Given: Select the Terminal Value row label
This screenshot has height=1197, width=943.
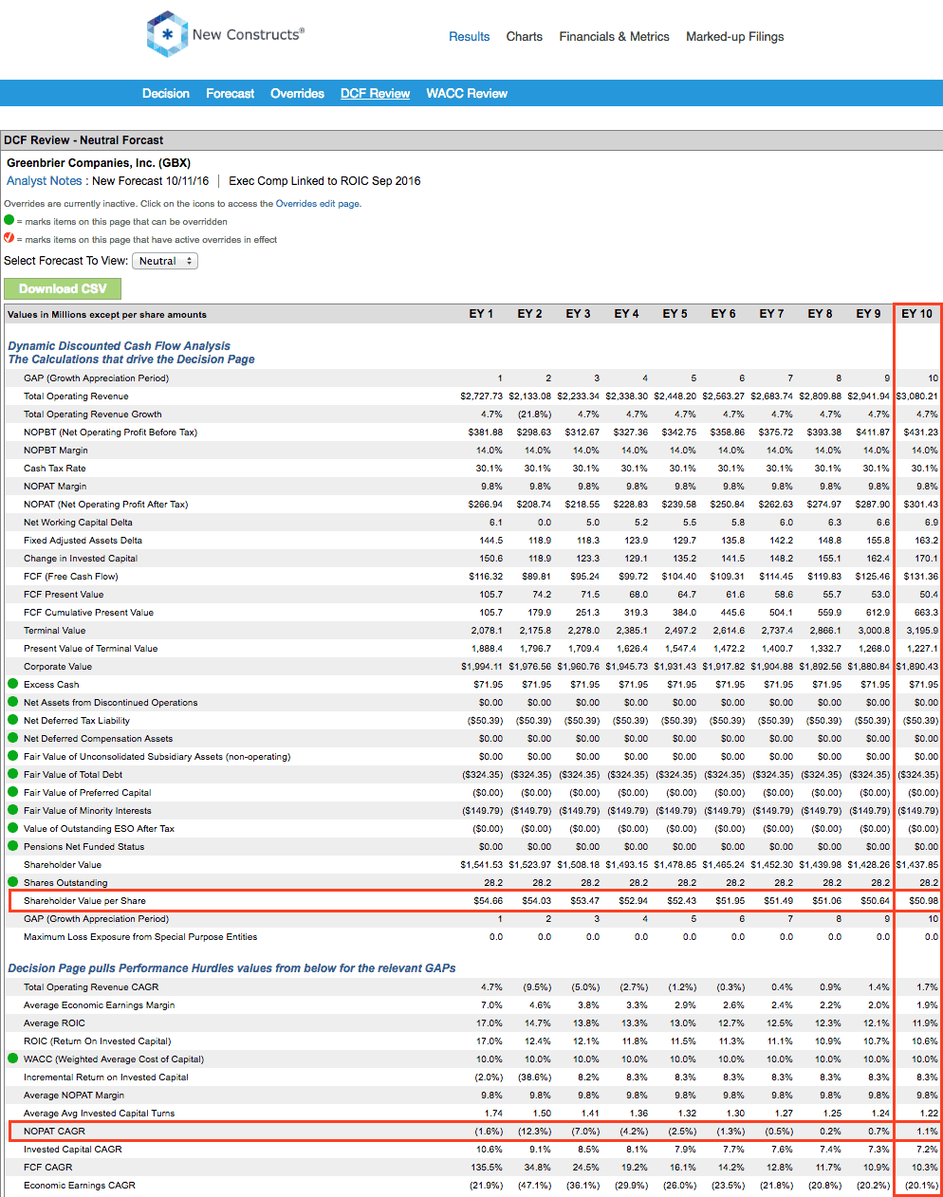Looking at the screenshot, I should pos(55,631).
